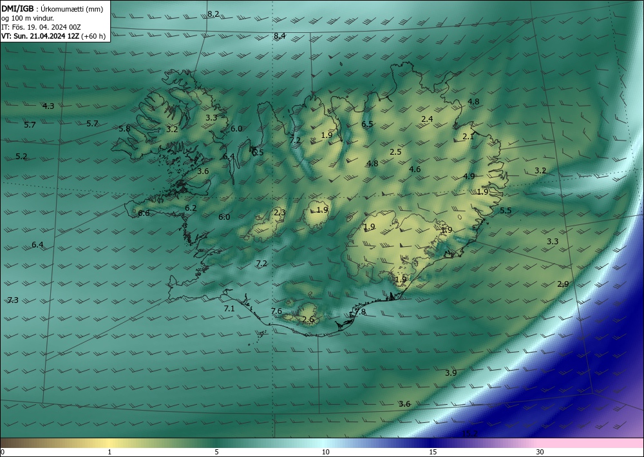Click the 2.9 value label
Screen dimensions: 644x457
coord(563,284)
